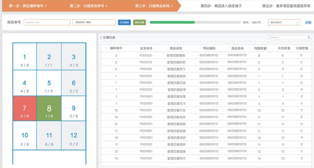Select seeding cell 6 showing 2 / 2
Viewport: 314px width, 168px height.
click(74, 83)
